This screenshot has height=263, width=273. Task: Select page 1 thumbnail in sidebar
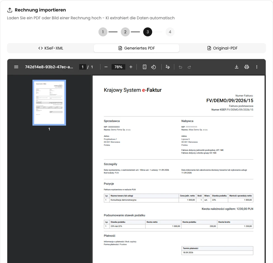pyautogui.click(x=49, y=103)
